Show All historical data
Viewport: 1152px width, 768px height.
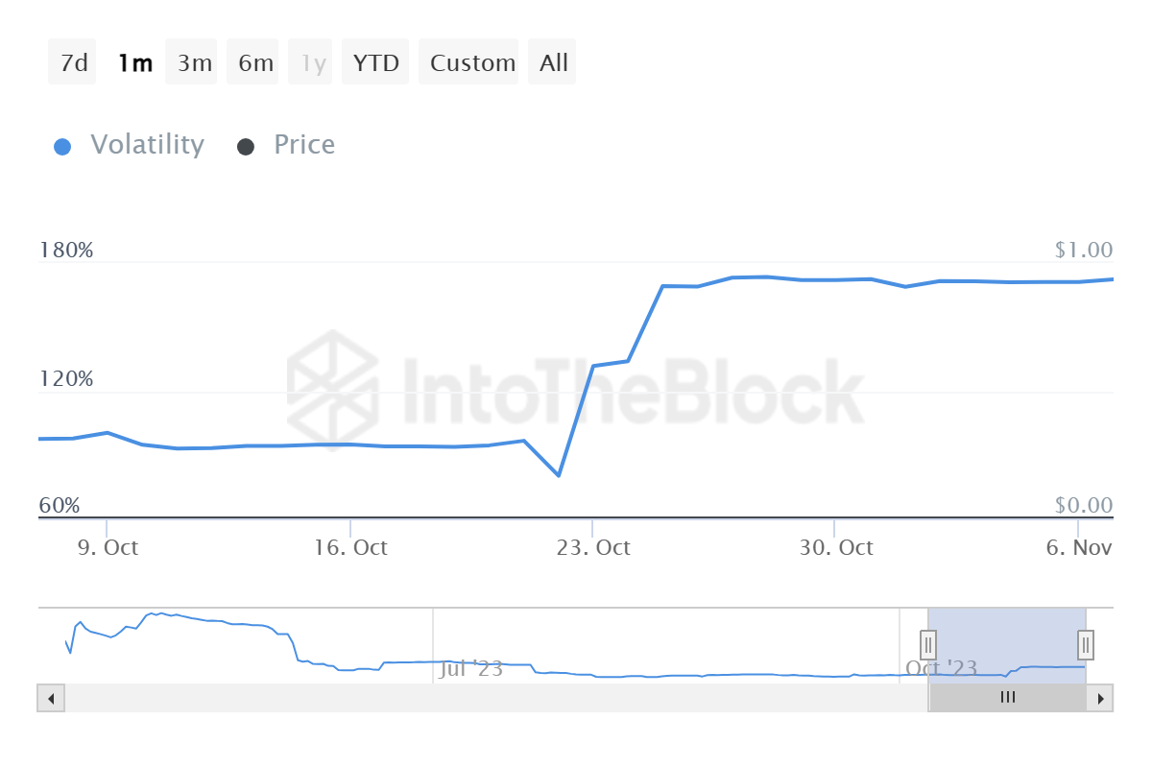pyautogui.click(x=554, y=63)
